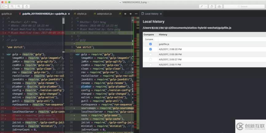The image size is (266, 133).
Task: Open the markup pen dropdown arrow
Action: (x=205, y=6)
